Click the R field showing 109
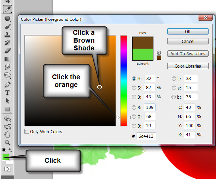Image resolution: width=216 pixels, height=179 pixels. click(150, 107)
